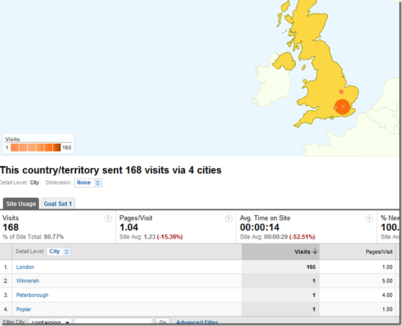402x326 pixels.
Task: Switch to the Site Usage tab
Action: 21,204
